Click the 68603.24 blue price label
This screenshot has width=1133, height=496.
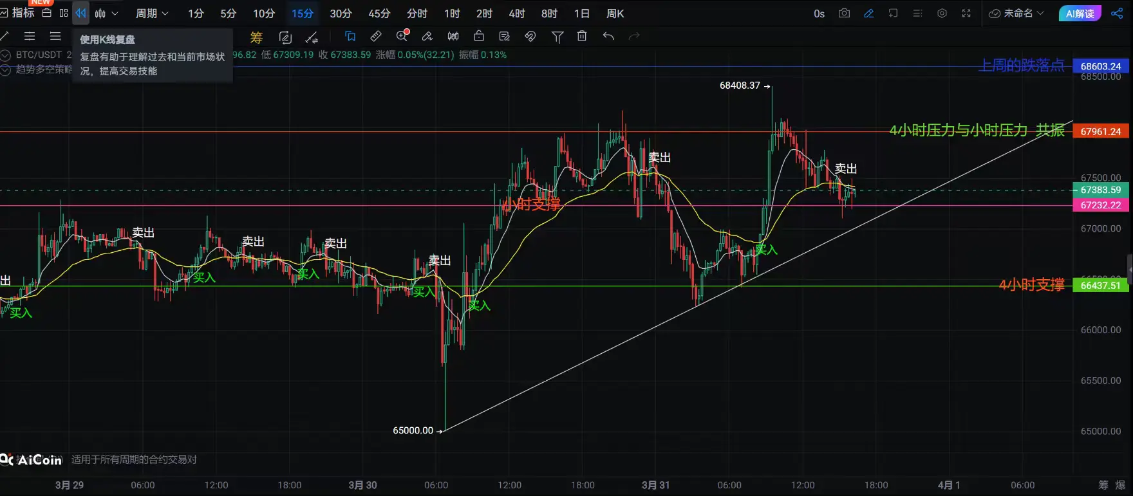pyautogui.click(x=1100, y=66)
